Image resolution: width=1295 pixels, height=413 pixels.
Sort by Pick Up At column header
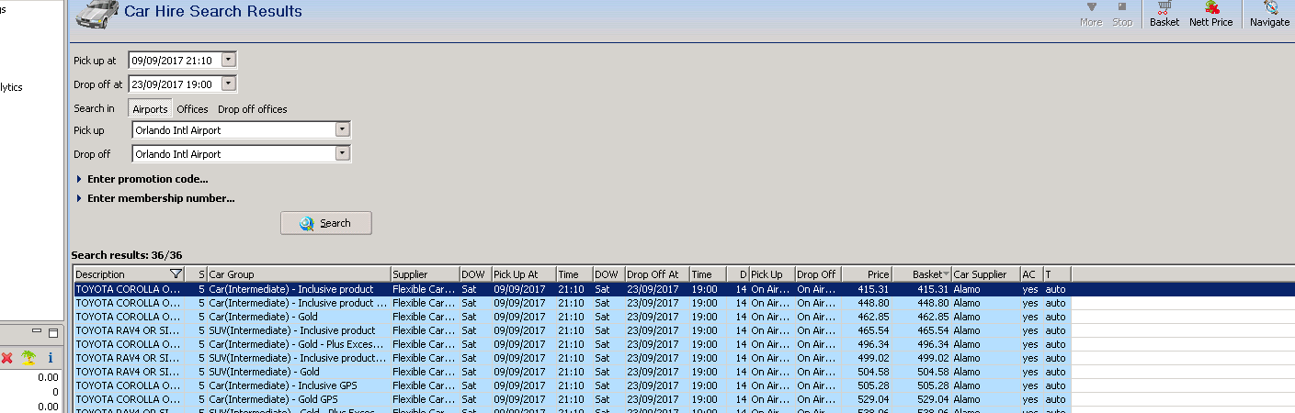pyautogui.click(x=524, y=274)
